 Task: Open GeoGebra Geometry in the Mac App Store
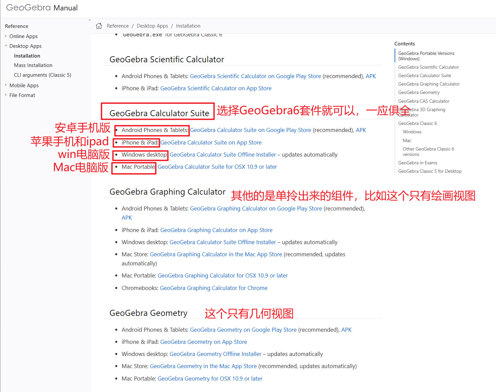point(203,366)
